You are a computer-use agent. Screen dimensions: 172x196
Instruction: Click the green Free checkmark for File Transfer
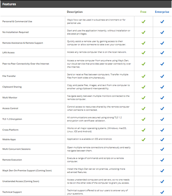pyautogui.click(x=143, y=76)
